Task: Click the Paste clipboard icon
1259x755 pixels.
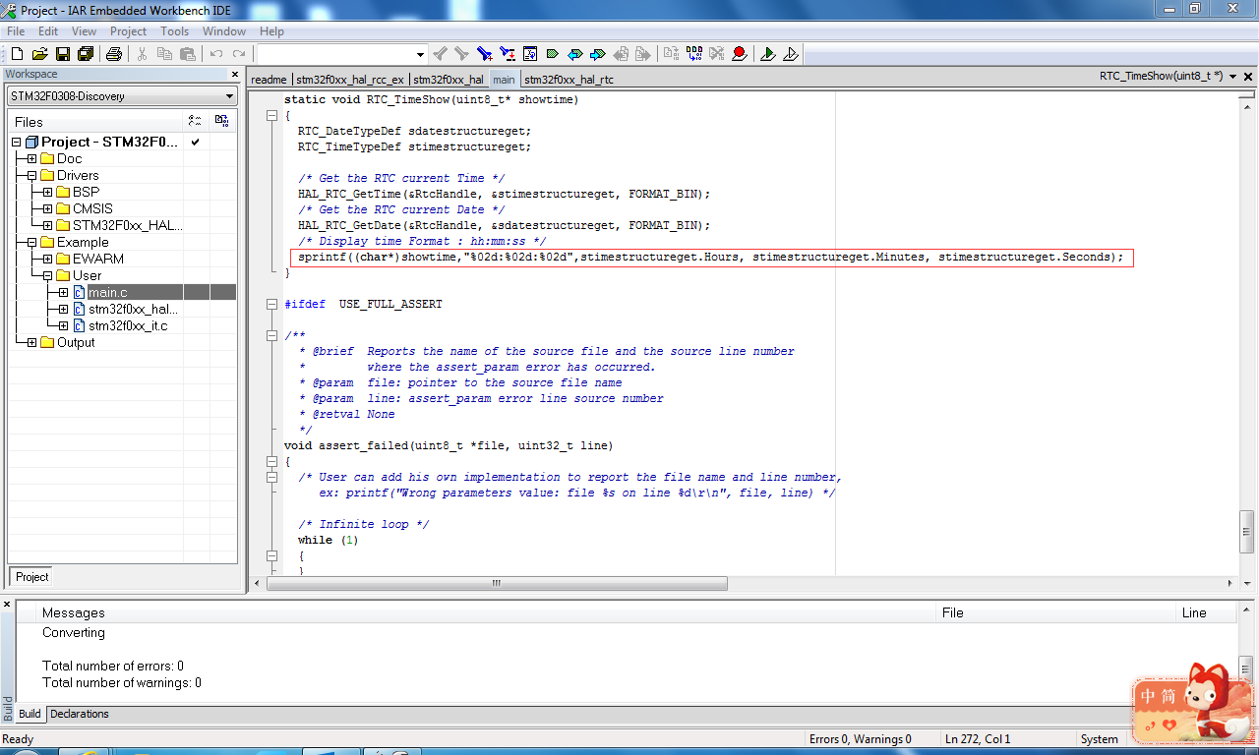Action: tap(187, 54)
